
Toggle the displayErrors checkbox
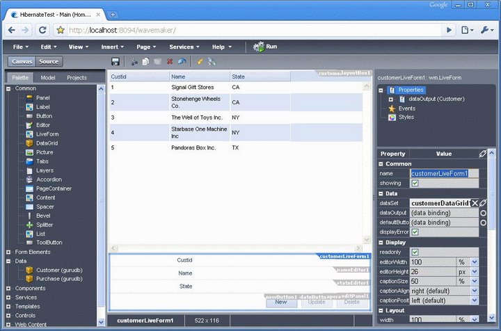415,232
